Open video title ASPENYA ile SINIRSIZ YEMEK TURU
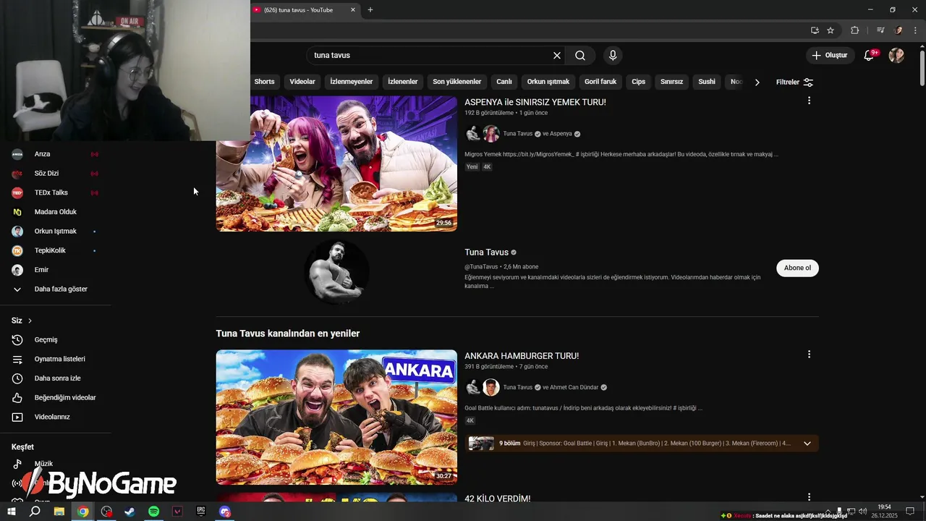Image resolution: width=926 pixels, height=521 pixels. click(535, 102)
